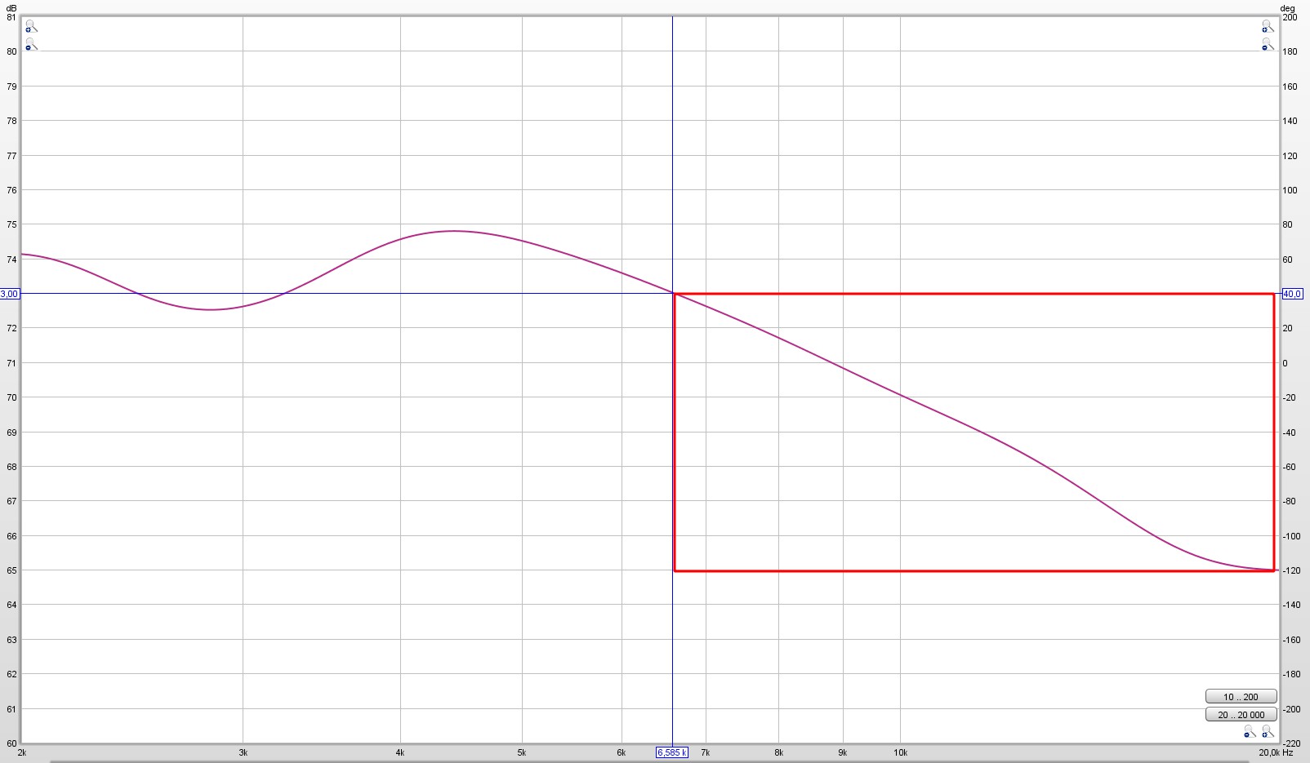Click the purple curve's peak near 4.5k
This screenshot has width=1310, height=763.
454,231
